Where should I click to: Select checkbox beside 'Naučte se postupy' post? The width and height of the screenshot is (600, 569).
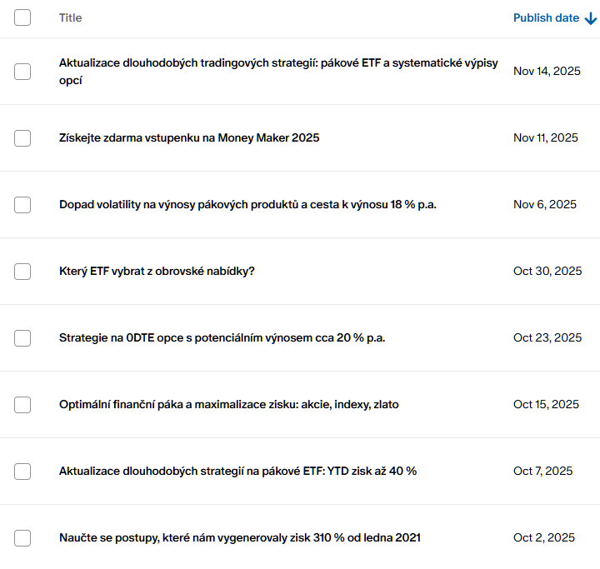22,538
